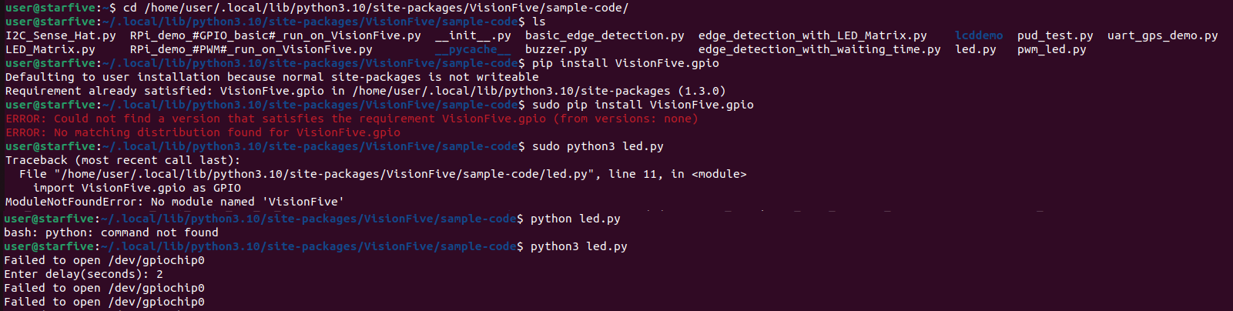Select the uart_gps_demo.py file name
The height and width of the screenshot is (311, 1233).
[x=1162, y=35]
